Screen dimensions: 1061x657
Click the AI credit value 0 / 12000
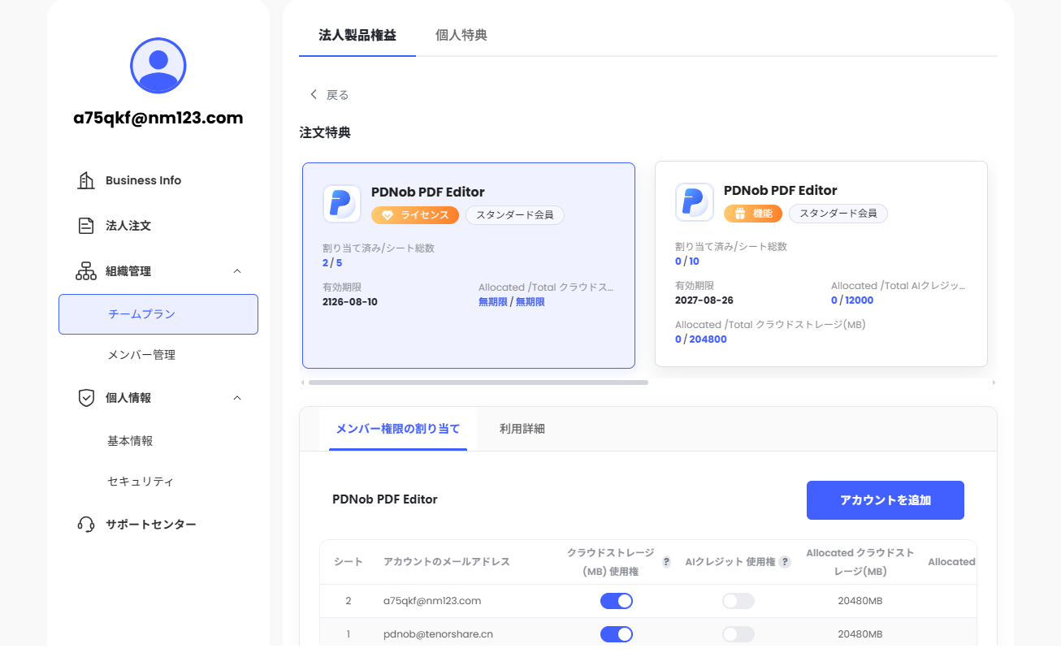point(852,300)
